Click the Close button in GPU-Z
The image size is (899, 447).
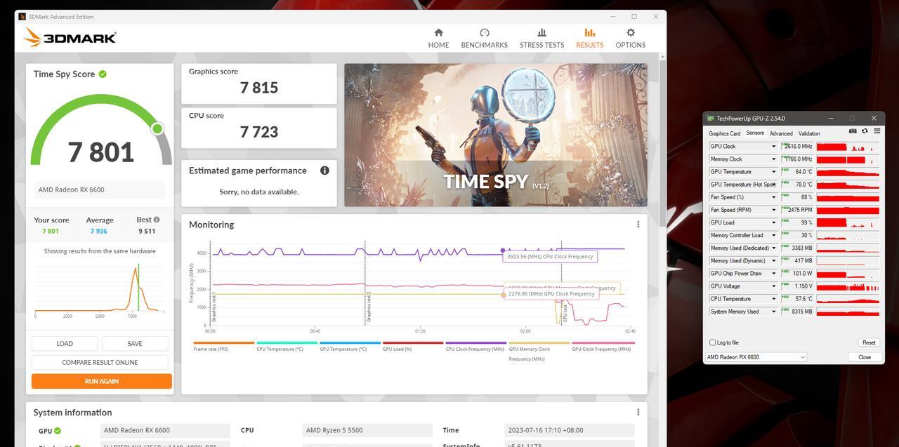pos(865,357)
